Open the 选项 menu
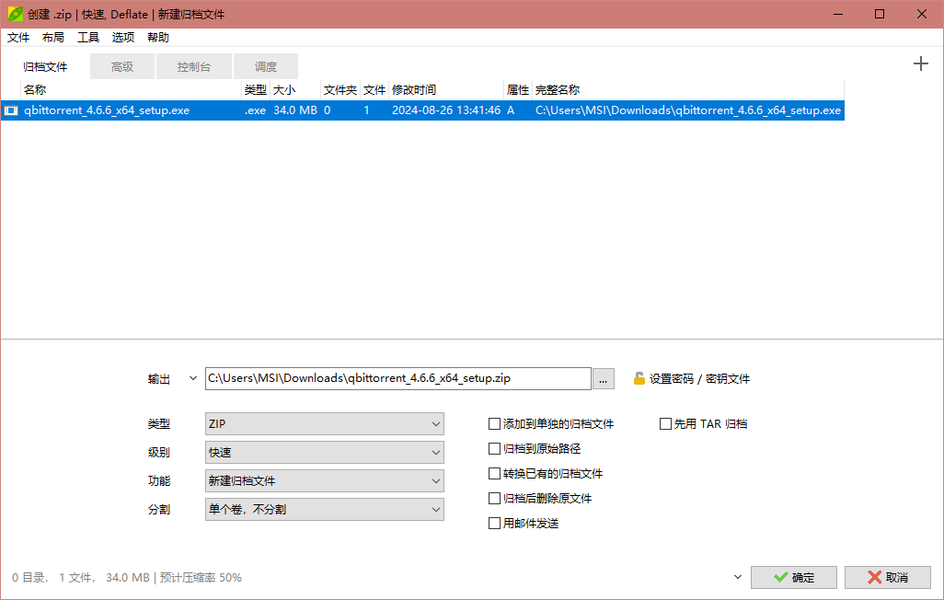This screenshot has width=944, height=600. pos(122,38)
